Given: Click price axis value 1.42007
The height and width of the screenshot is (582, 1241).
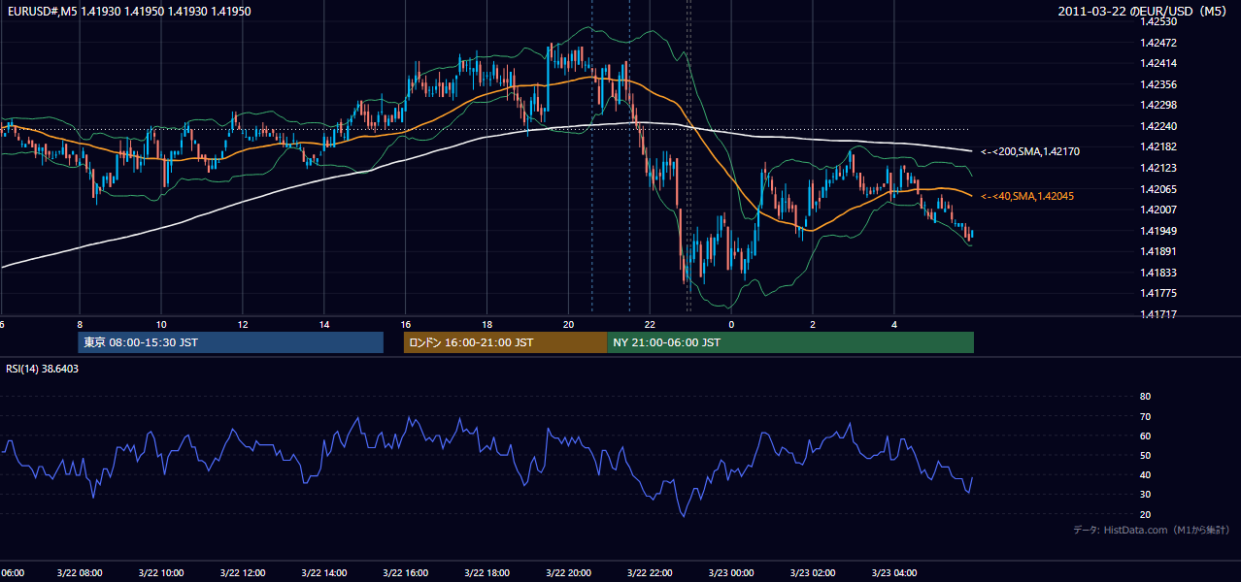Looking at the screenshot, I should coord(1159,210).
